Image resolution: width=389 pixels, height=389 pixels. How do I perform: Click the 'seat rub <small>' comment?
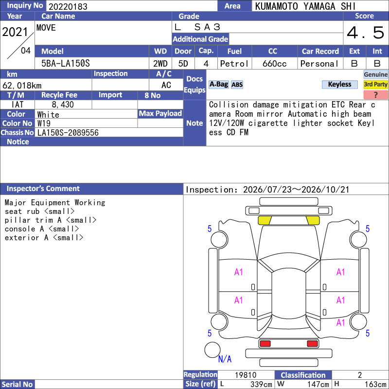[x=40, y=212]
